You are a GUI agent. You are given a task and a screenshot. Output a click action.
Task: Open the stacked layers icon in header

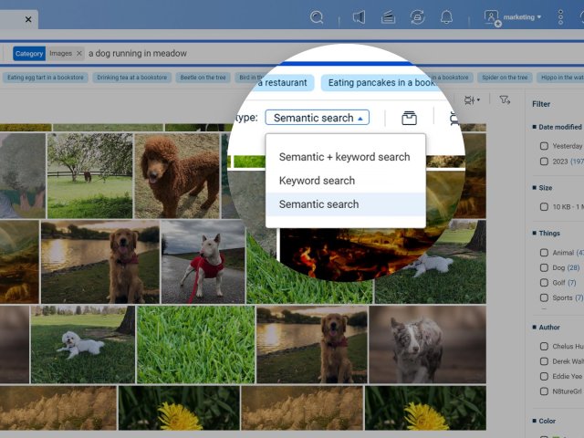click(388, 17)
